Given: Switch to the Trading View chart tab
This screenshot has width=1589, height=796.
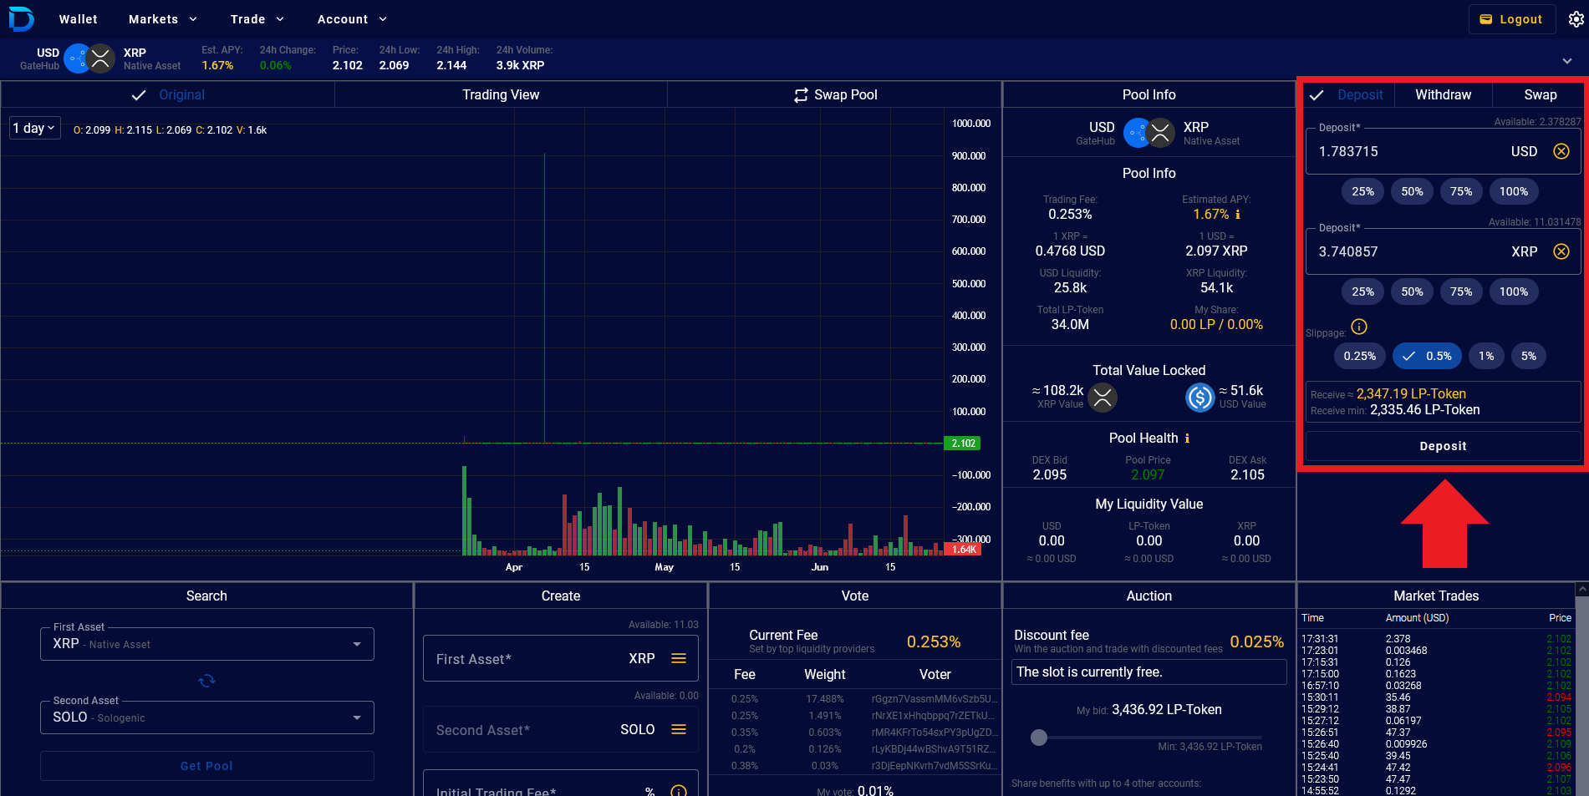Looking at the screenshot, I should [x=501, y=94].
